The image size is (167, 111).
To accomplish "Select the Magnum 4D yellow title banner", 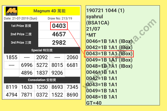I will pyautogui.click(x=49, y=11).
